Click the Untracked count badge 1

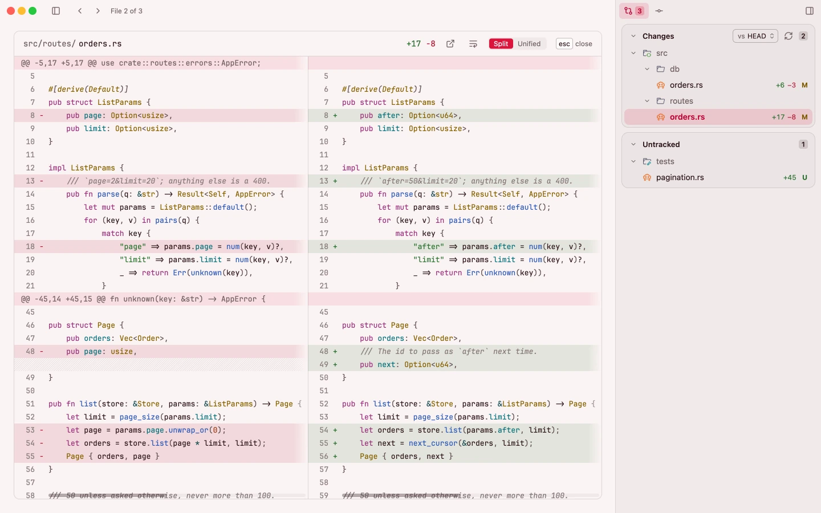(803, 144)
